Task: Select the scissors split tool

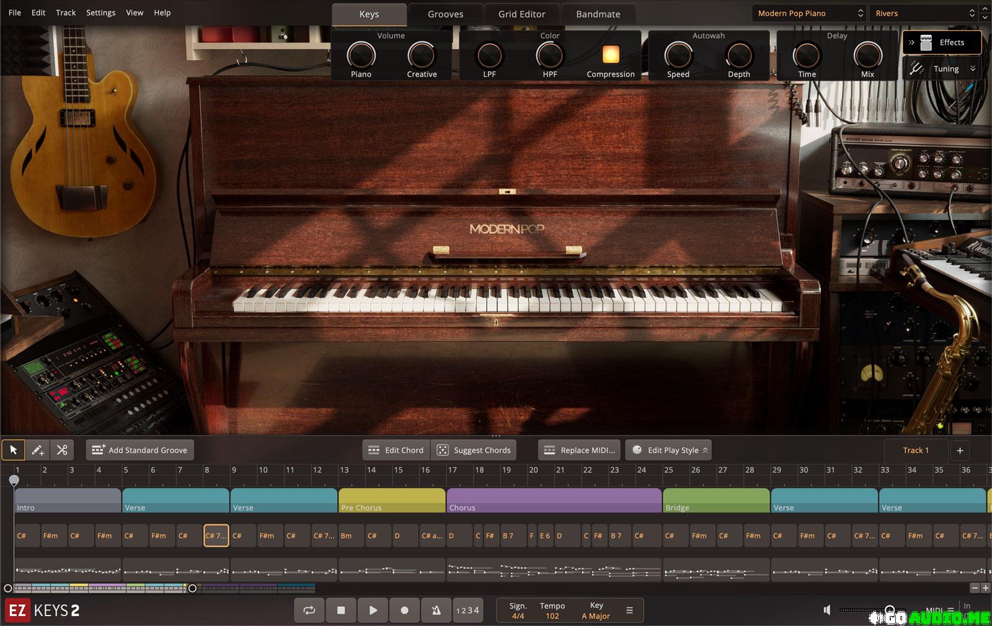Action: (x=62, y=450)
